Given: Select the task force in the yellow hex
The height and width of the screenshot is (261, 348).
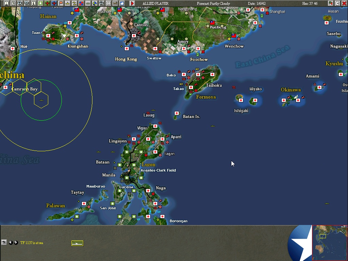Looking at the screenshot, I should [x=41, y=100].
